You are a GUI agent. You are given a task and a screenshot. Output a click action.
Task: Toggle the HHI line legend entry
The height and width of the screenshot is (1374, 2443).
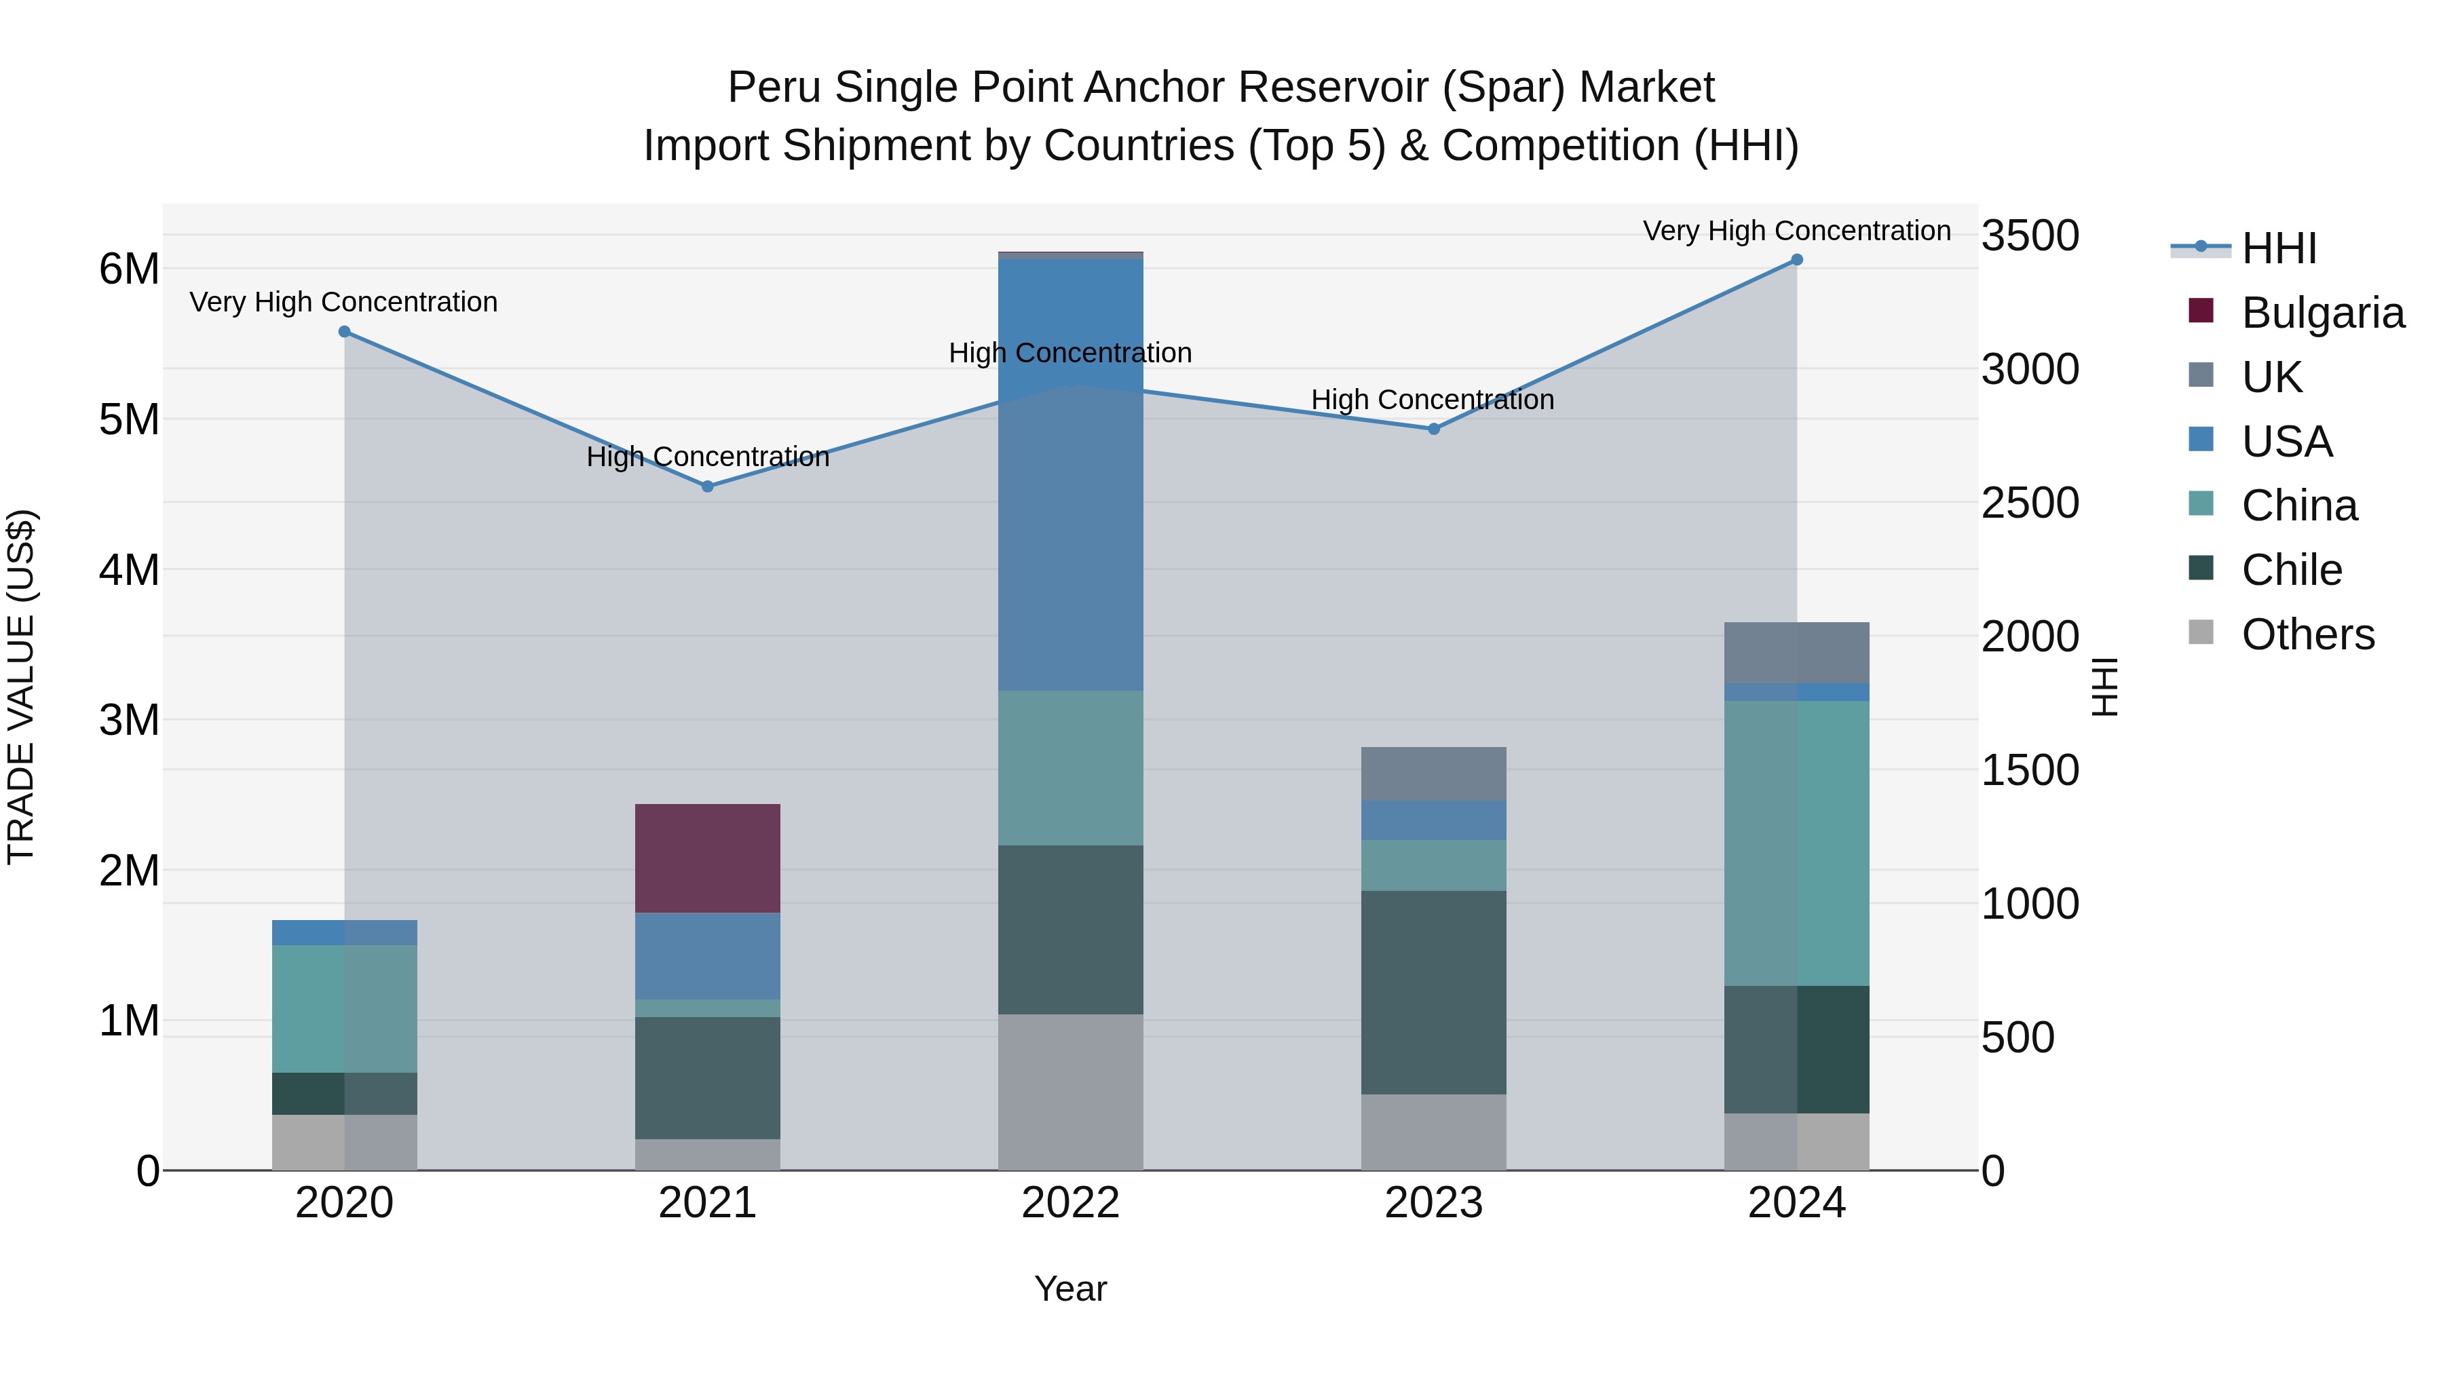click(2244, 248)
